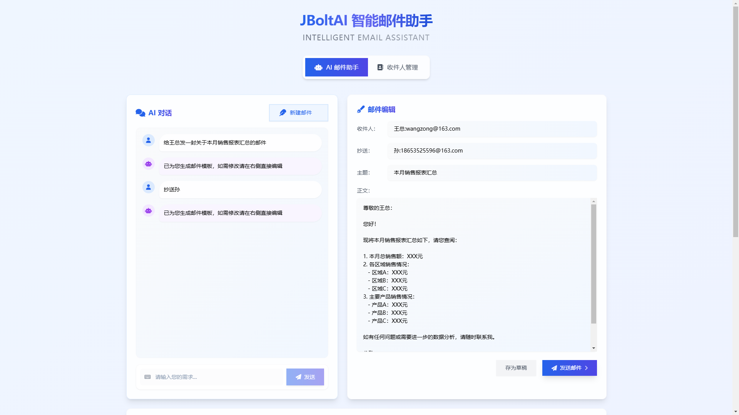The image size is (739, 415).
Task: Click the 存为草稿 button
Action: pyautogui.click(x=516, y=368)
